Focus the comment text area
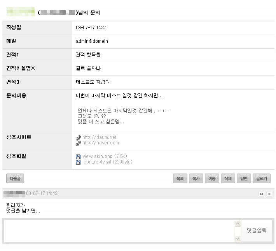Image resolution: width=276 pixels, height=251 pixels. (119, 231)
